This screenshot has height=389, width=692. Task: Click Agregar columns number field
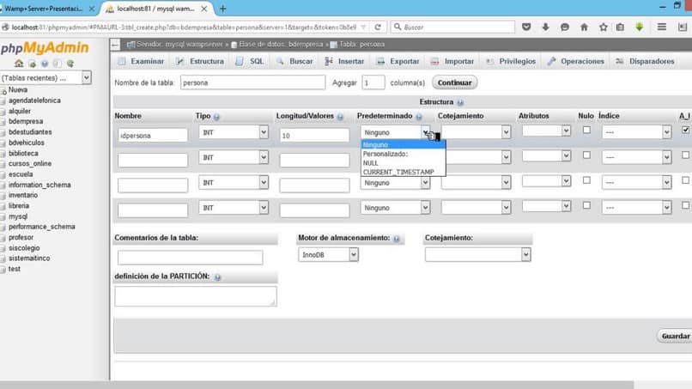point(373,82)
